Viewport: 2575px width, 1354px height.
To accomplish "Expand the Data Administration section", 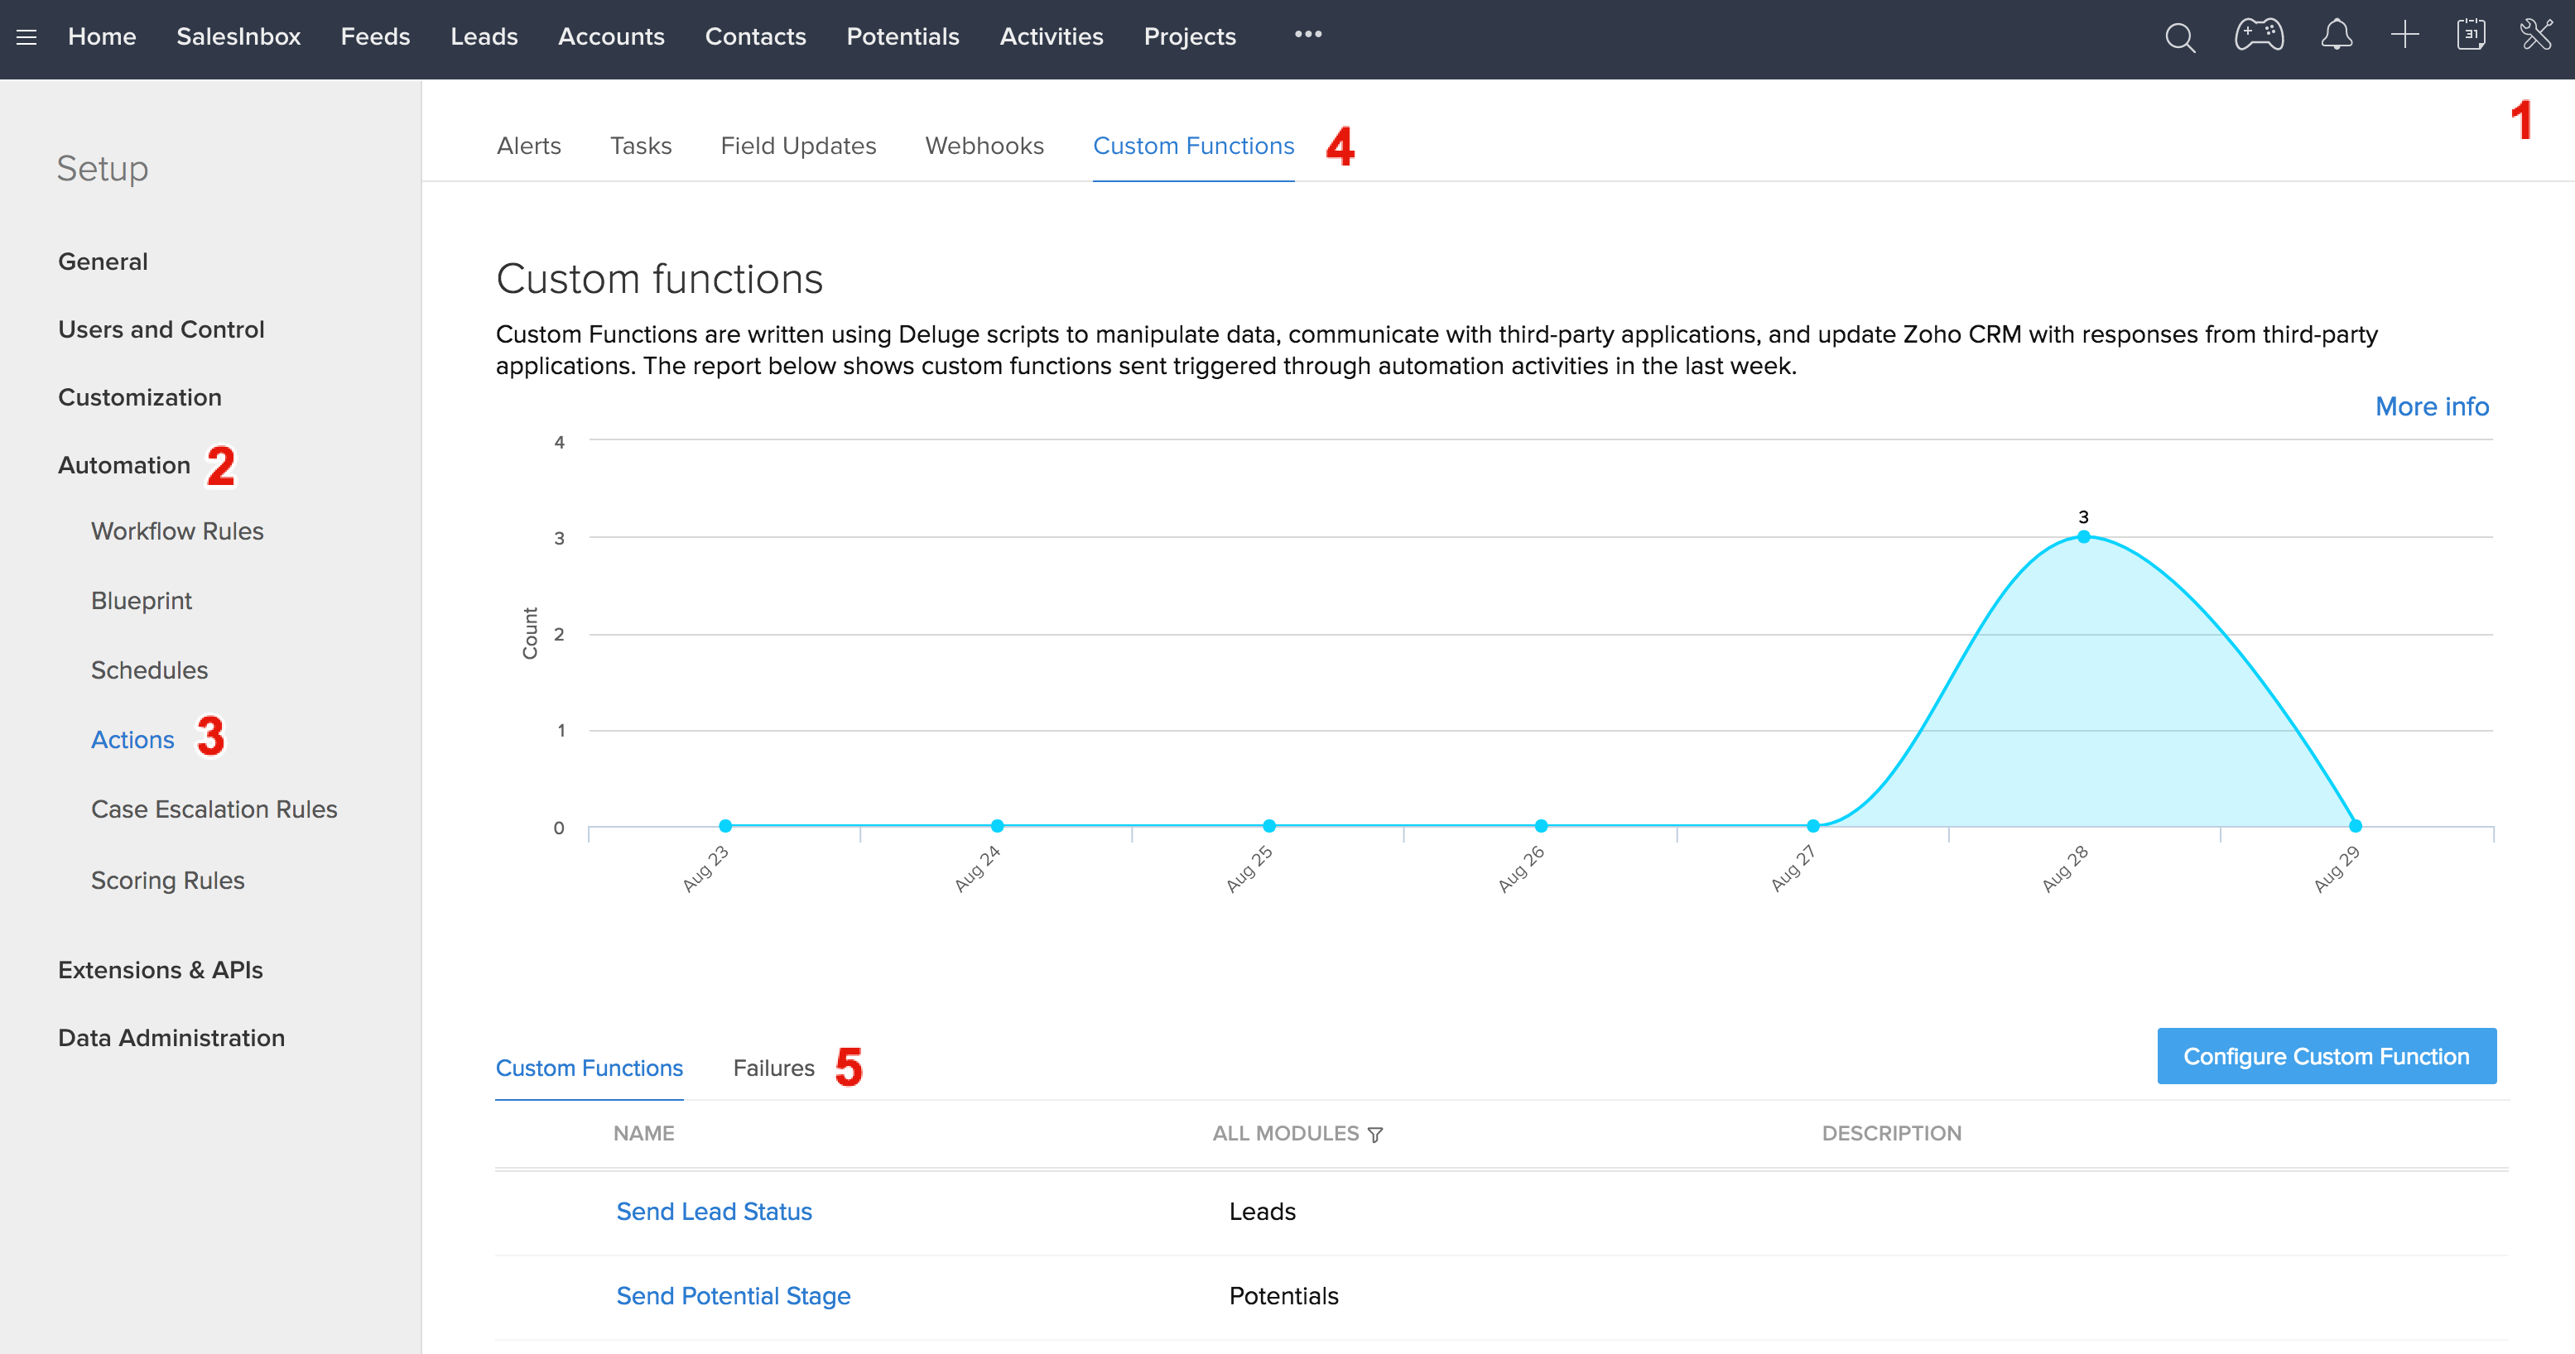I will (x=171, y=1038).
